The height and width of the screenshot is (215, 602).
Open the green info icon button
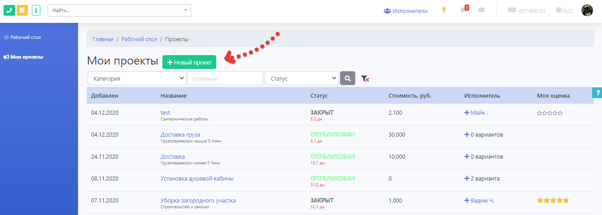36,10
